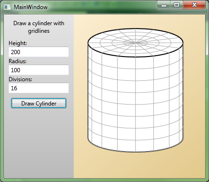This screenshot has width=209, height=182.
Task: Click the "Height:" label
Action: tap(18, 43)
